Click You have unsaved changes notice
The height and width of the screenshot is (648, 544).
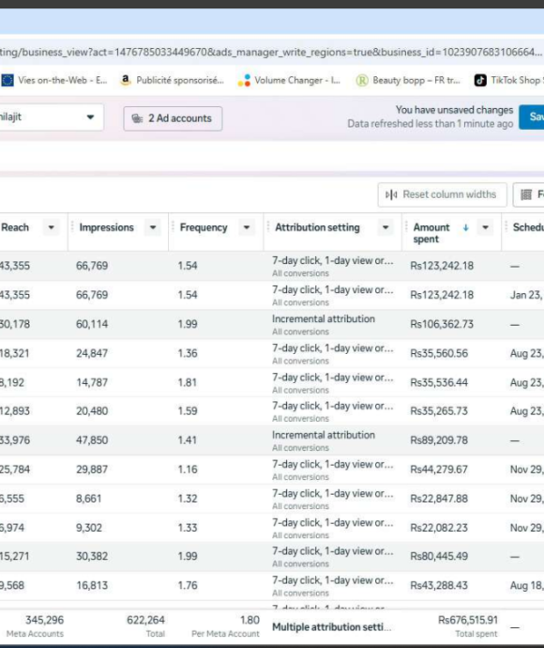(455, 110)
